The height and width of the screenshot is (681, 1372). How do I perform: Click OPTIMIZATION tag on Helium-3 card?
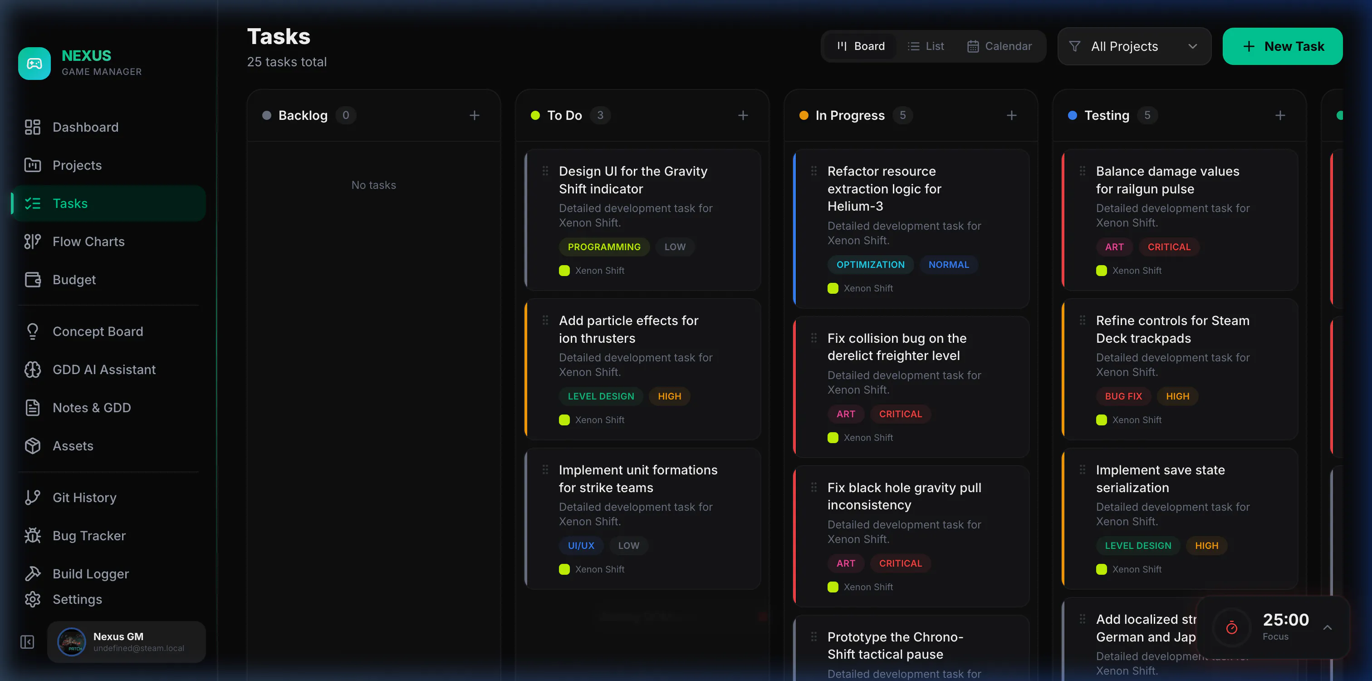(x=870, y=264)
